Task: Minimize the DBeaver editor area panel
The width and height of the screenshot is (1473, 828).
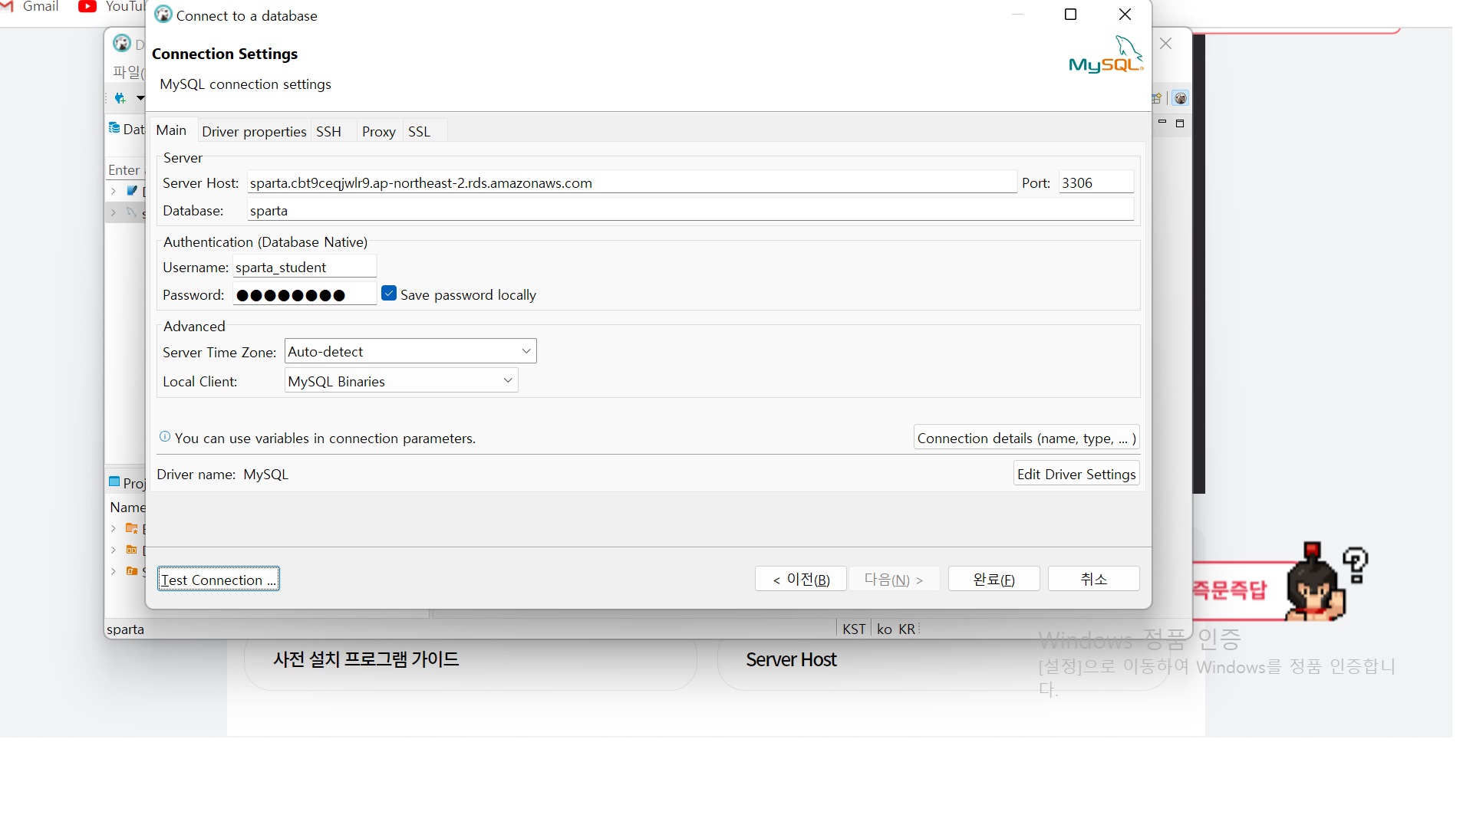Action: 1162,122
